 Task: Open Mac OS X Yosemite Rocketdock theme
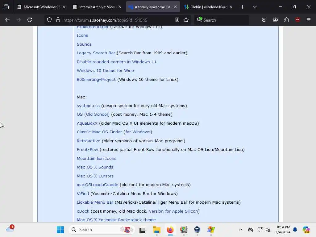(x=116, y=220)
